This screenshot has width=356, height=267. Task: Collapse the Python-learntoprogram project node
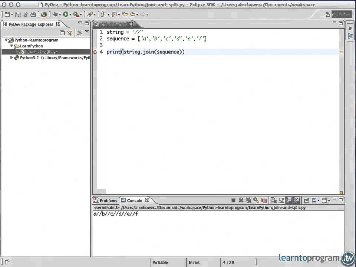[x=6, y=40]
